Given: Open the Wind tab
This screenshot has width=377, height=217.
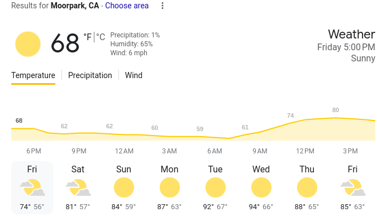Looking at the screenshot, I should [x=133, y=75].
